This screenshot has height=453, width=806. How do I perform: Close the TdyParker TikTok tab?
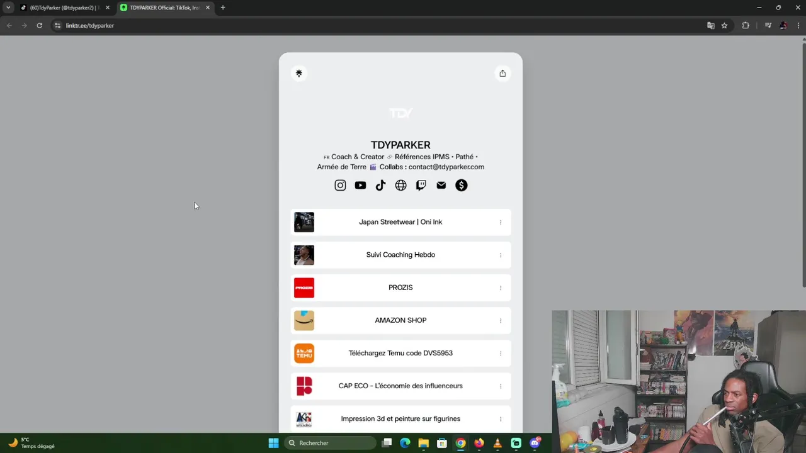pos(107,8)
